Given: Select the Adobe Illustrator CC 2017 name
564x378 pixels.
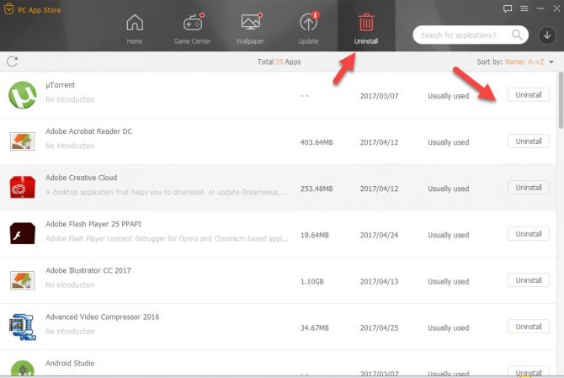Looking at the screenshot, I should 88,270.
